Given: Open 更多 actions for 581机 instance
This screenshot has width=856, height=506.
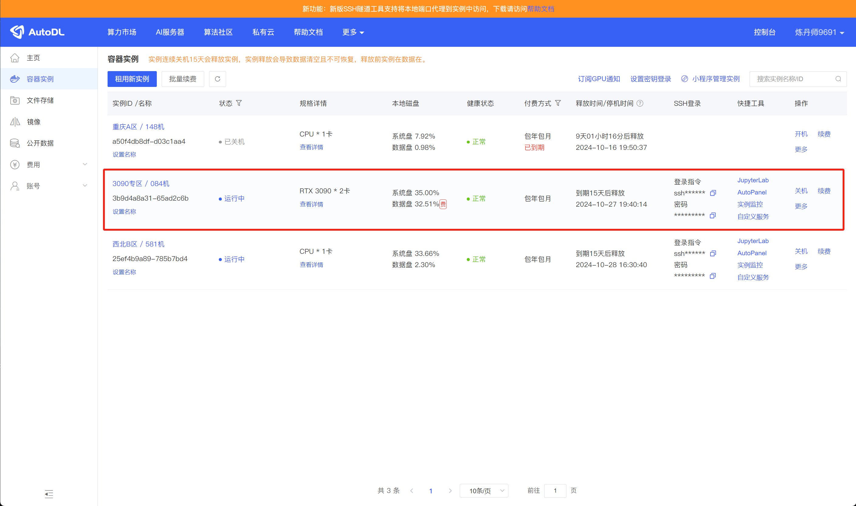Looking at the screenshot, I should [801, 267].
